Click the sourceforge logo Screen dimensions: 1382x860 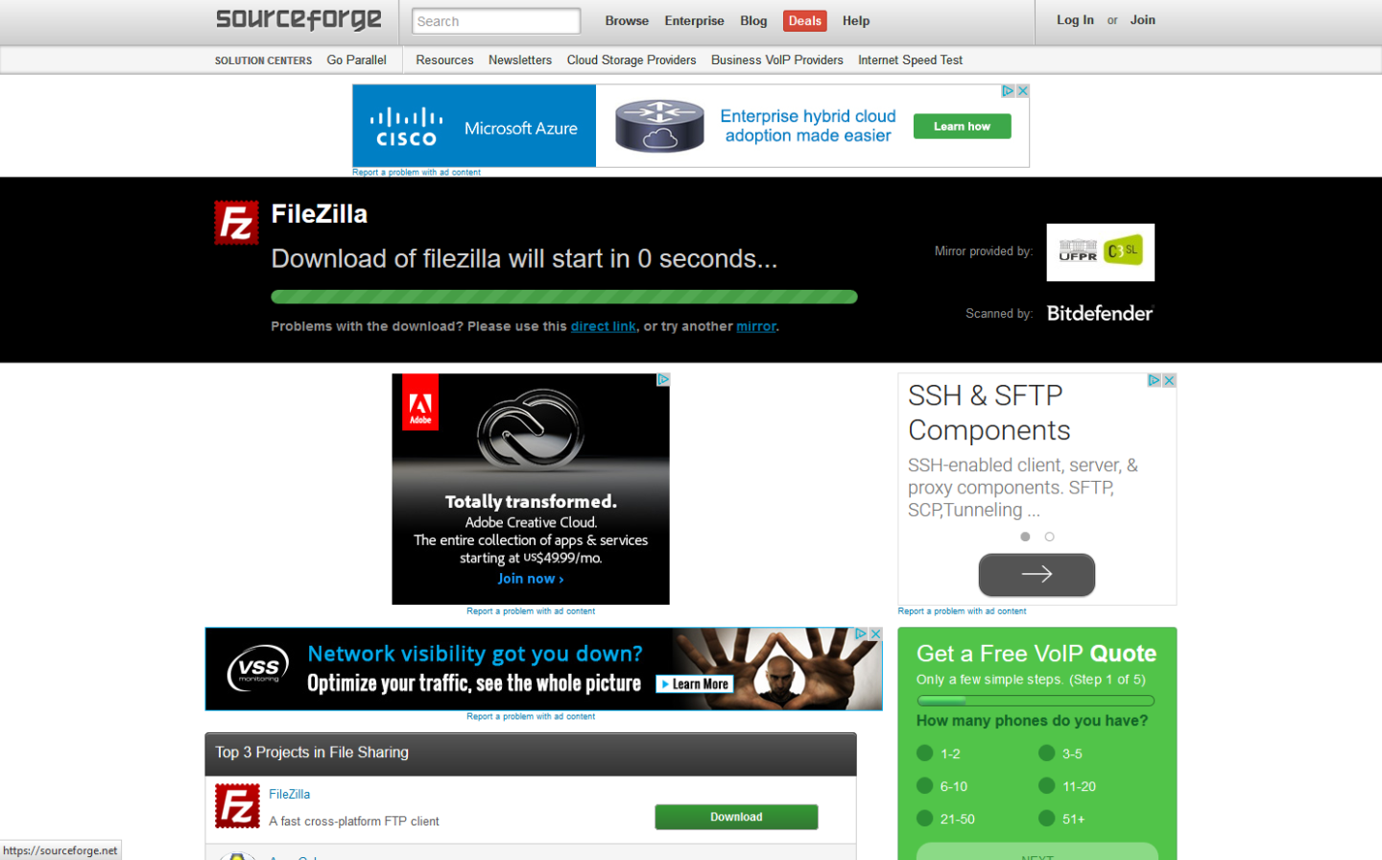(298, 20)
